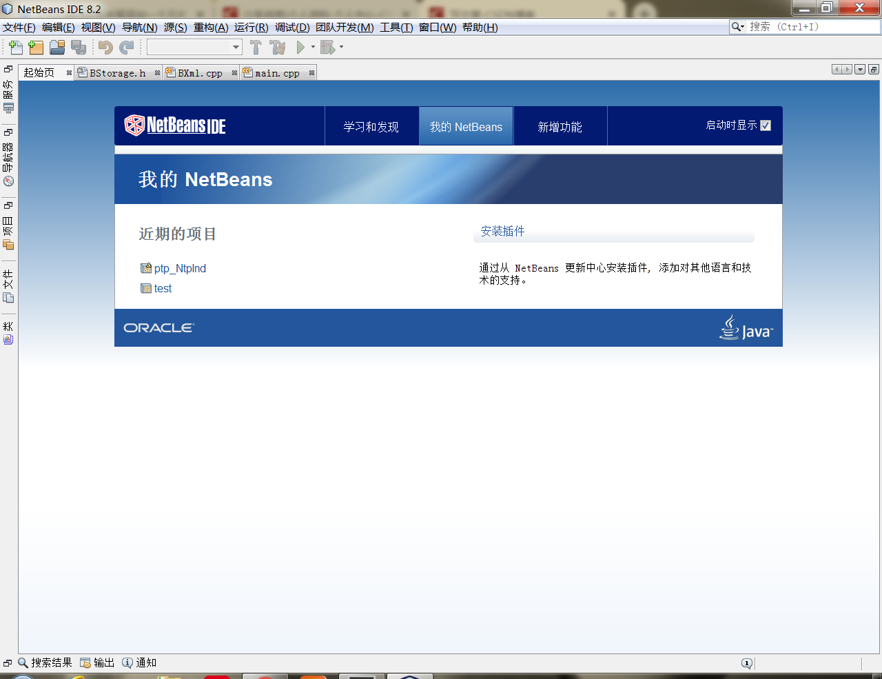
Task: Open the 调试(D) menu
Action: 292,28
